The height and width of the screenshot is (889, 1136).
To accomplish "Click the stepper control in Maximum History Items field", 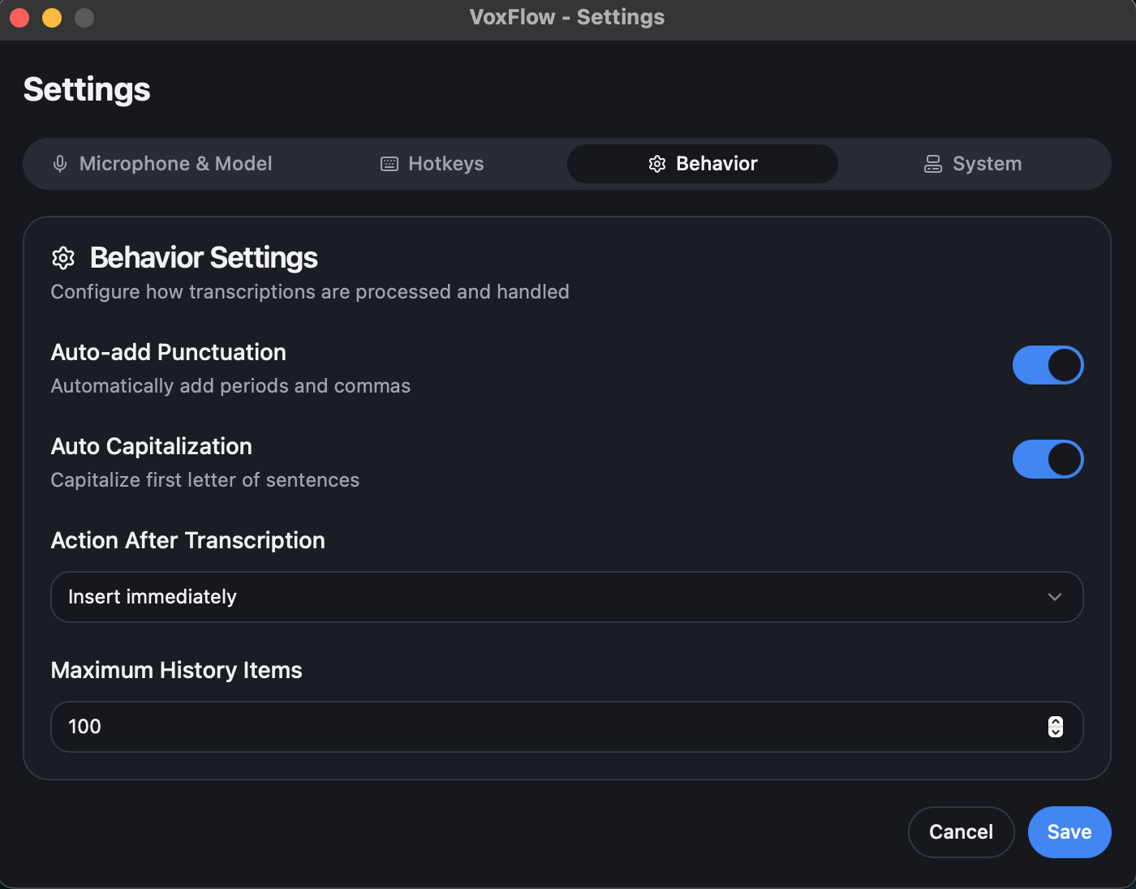I will (1055, 727).
